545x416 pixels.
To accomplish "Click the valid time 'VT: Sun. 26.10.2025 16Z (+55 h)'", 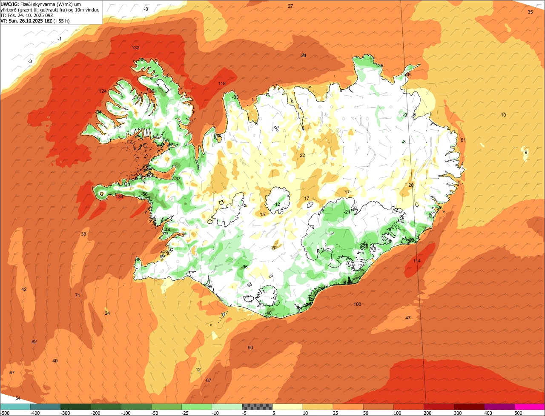I will (x=35, y=20).
